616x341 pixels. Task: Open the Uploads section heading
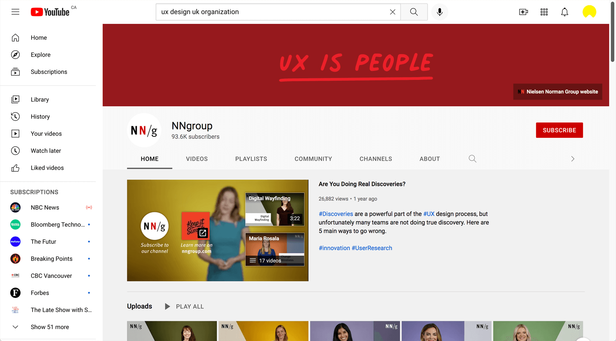coord(140,307)
